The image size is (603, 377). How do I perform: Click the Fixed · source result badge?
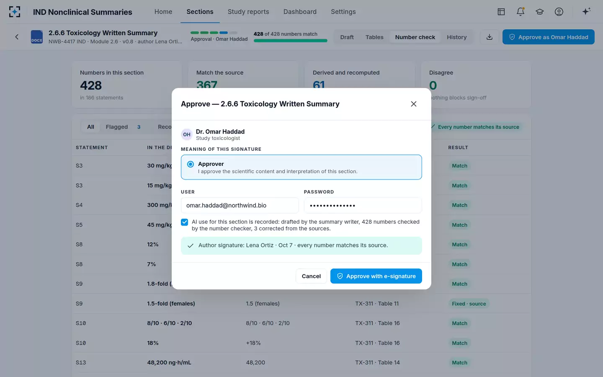pos(469,304)
